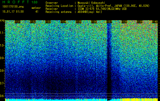Click the 0.9 kHz axis label
Image resolution: width=160 pixels, height=101 pixels.
(x=2, y=58)
